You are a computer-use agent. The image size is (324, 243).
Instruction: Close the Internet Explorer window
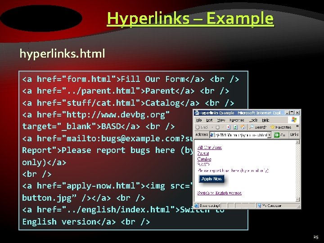point(297,113)
